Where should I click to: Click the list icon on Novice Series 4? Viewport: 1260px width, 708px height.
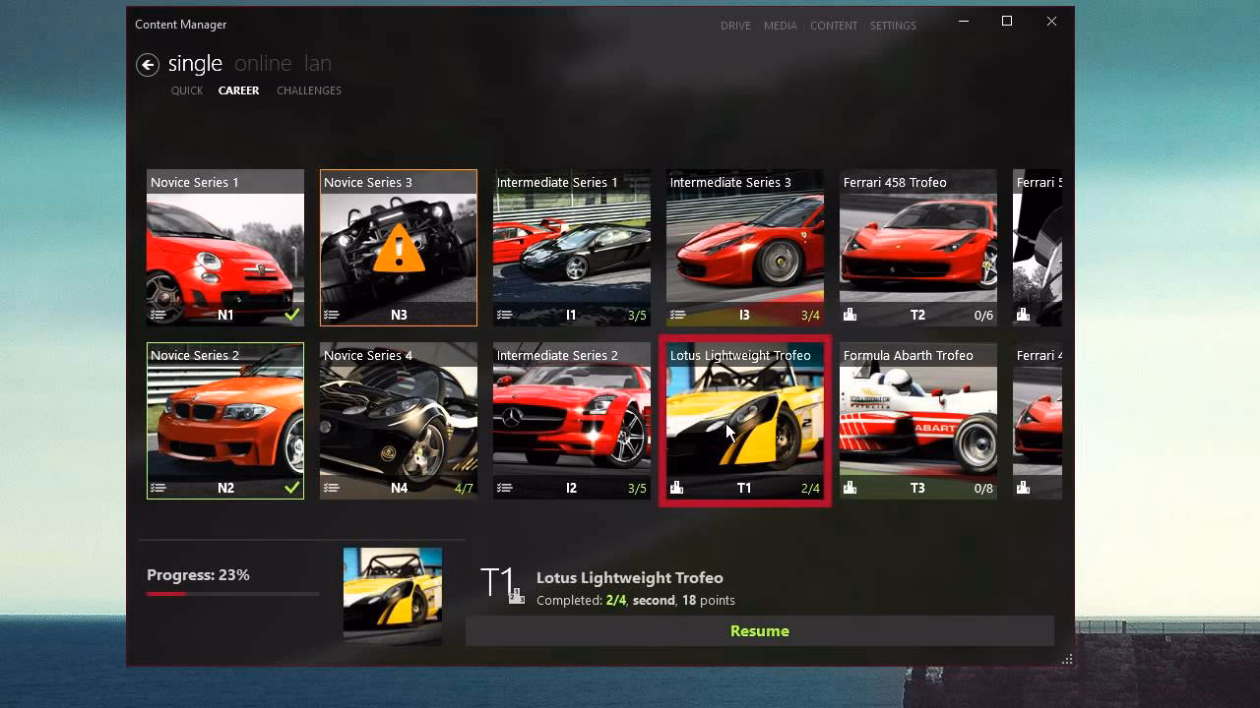tap(331, 489)
